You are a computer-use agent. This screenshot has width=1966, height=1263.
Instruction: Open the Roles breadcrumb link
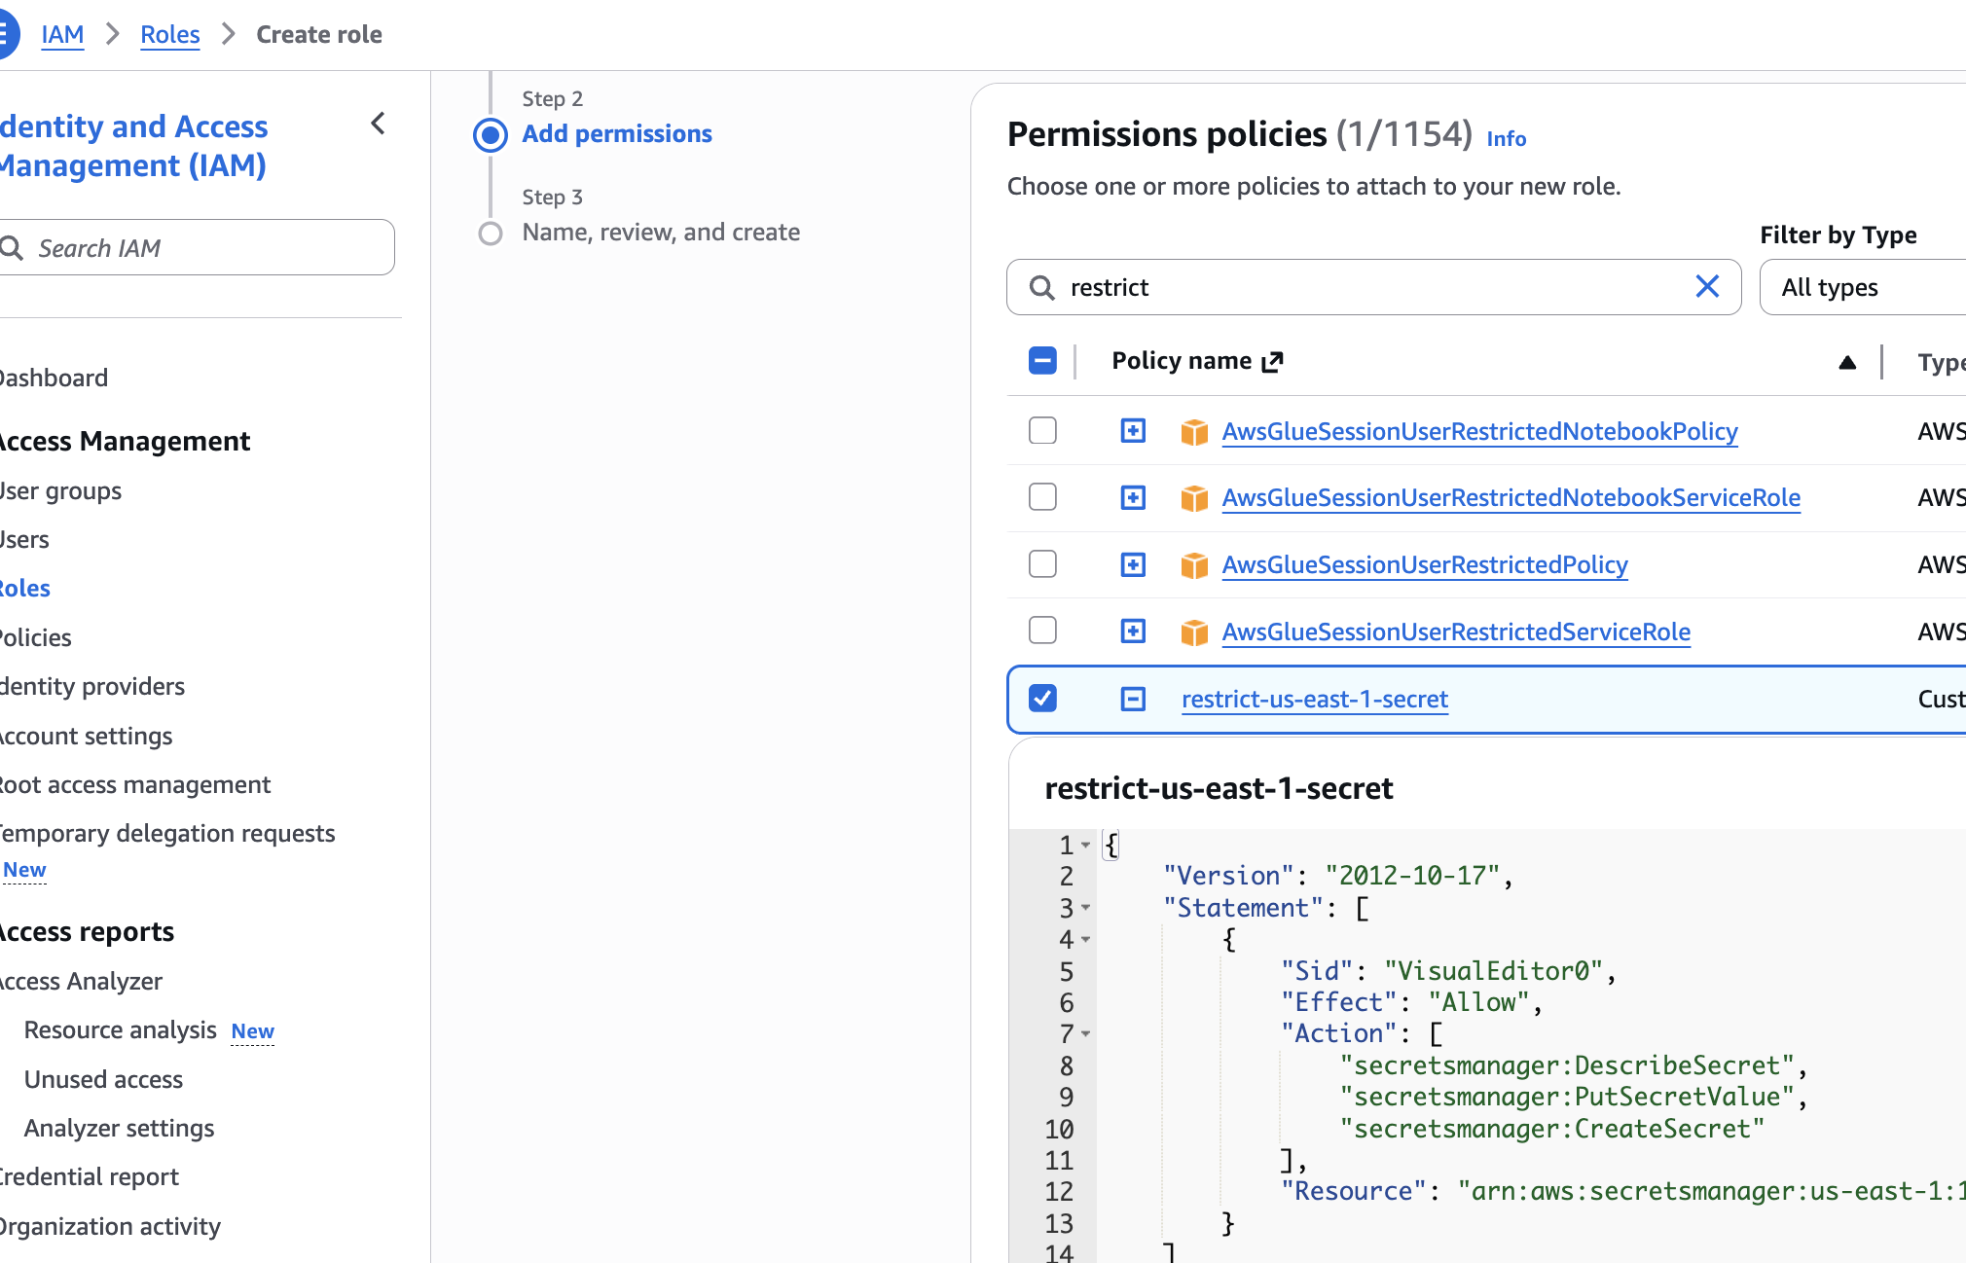169,34
